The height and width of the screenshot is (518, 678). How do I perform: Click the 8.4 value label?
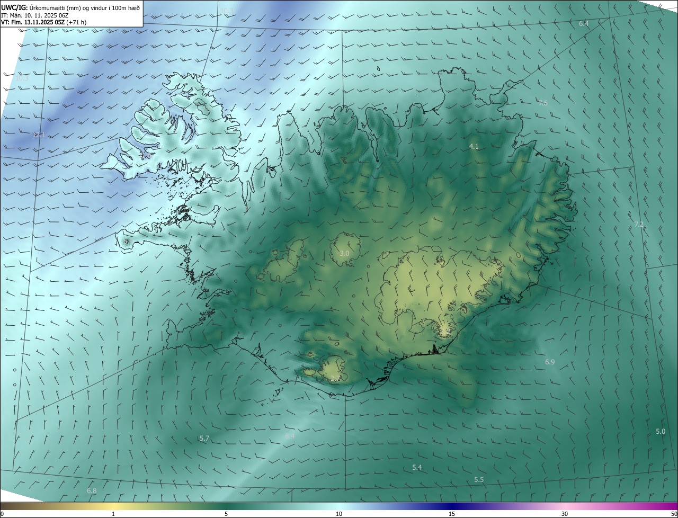point(290,436)
